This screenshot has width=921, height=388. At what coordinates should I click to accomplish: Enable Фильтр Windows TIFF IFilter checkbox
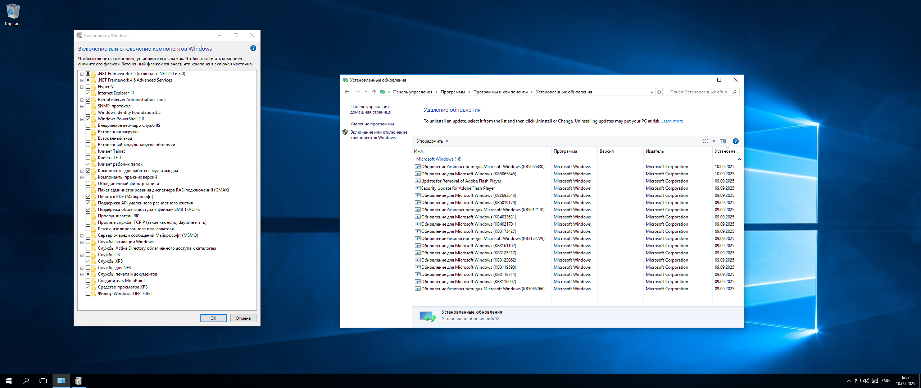pos(88,294)
